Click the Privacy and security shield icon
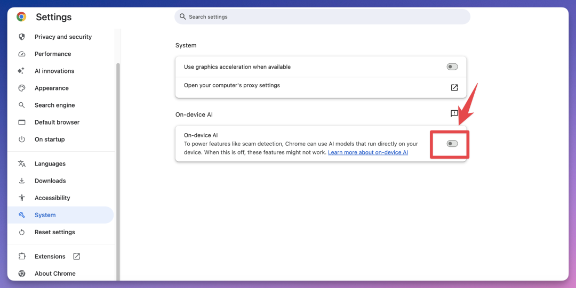Screen dimensions: 576x288 click(22, 37)
